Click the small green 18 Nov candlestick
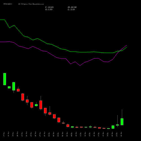141x141 pixels. (9, 87)
